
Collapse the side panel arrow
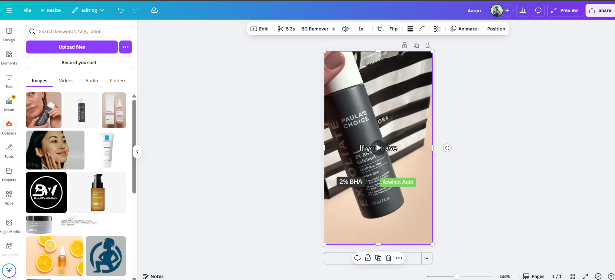tap(137, 152)
